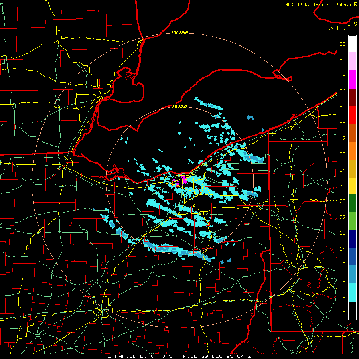Viewport: 359px width, 359px height.
Task: Click the '14' legend value
Action: [343, 249]
